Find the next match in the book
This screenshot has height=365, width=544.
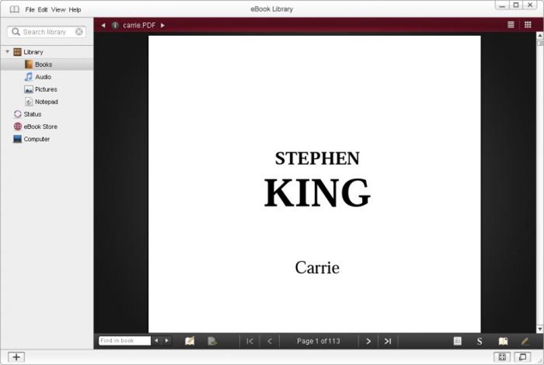[x=167, y=340]
